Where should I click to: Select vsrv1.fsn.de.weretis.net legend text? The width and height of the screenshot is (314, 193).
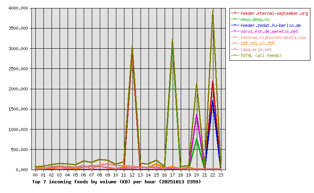coord(269,31)
